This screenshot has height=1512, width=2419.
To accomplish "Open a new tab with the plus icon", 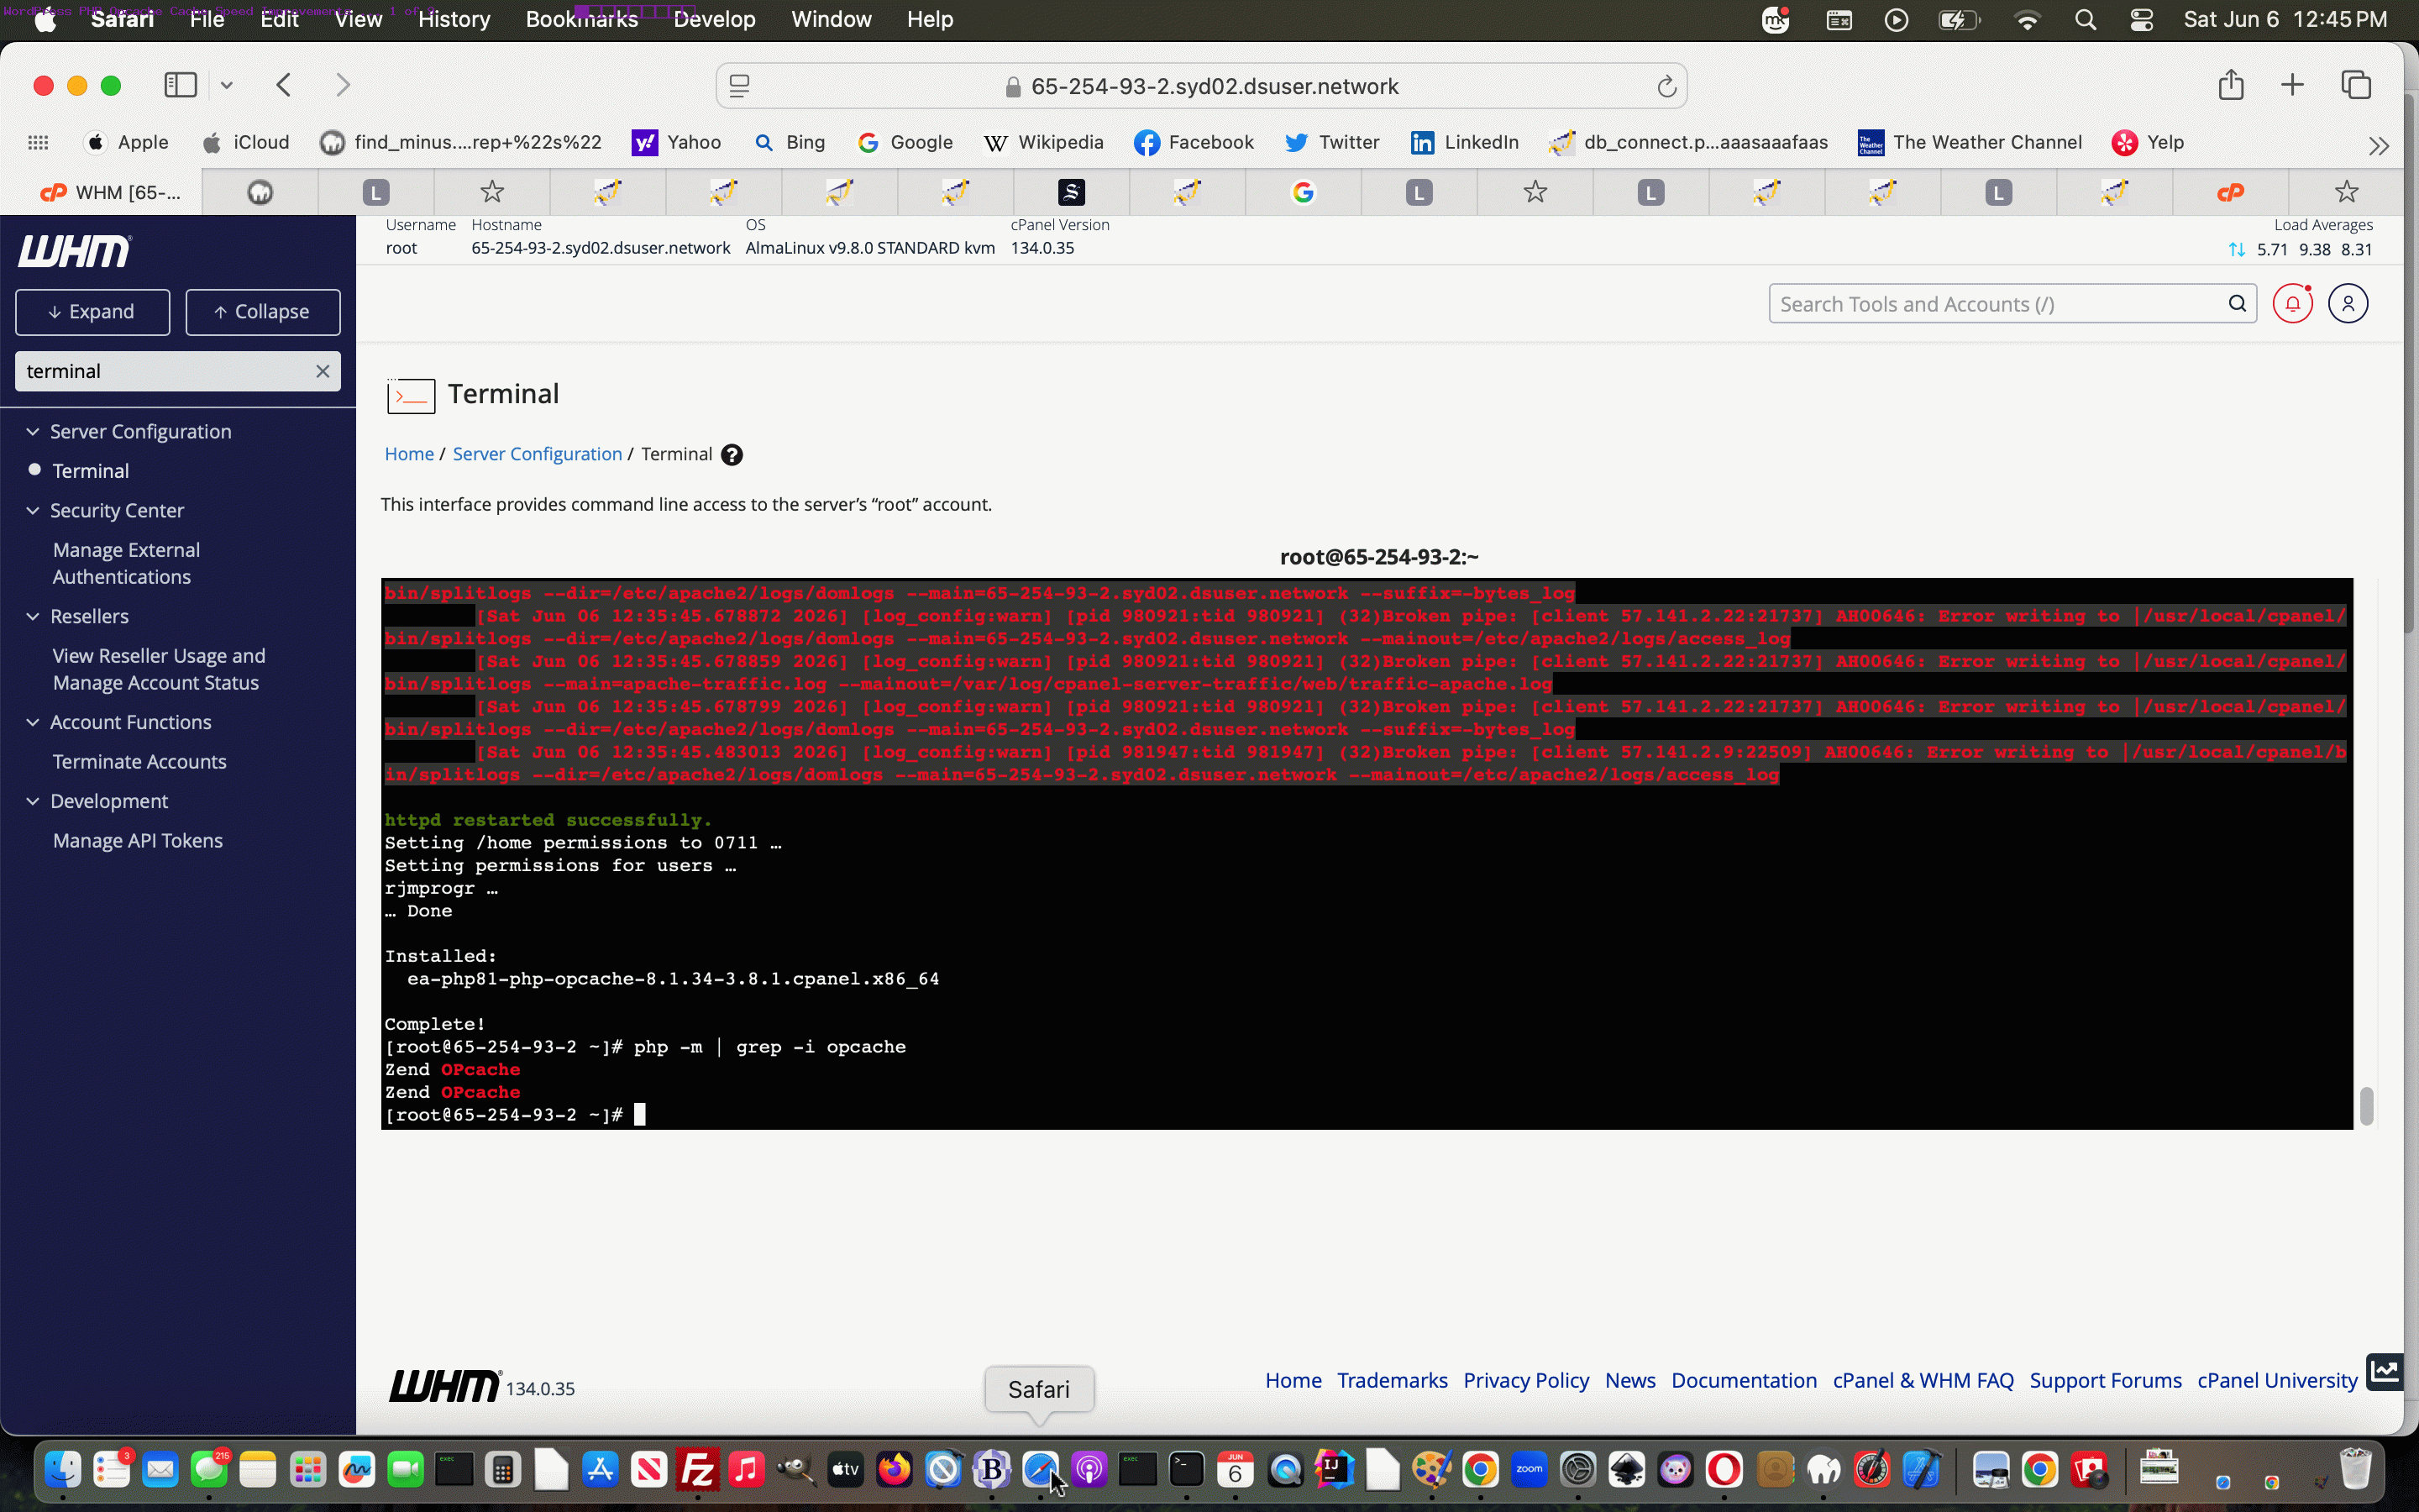I will (x=2293, y=85).
